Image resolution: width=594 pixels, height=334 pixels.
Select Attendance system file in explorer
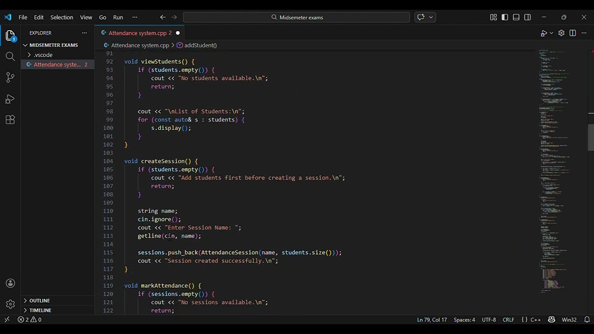click(58, 64)
